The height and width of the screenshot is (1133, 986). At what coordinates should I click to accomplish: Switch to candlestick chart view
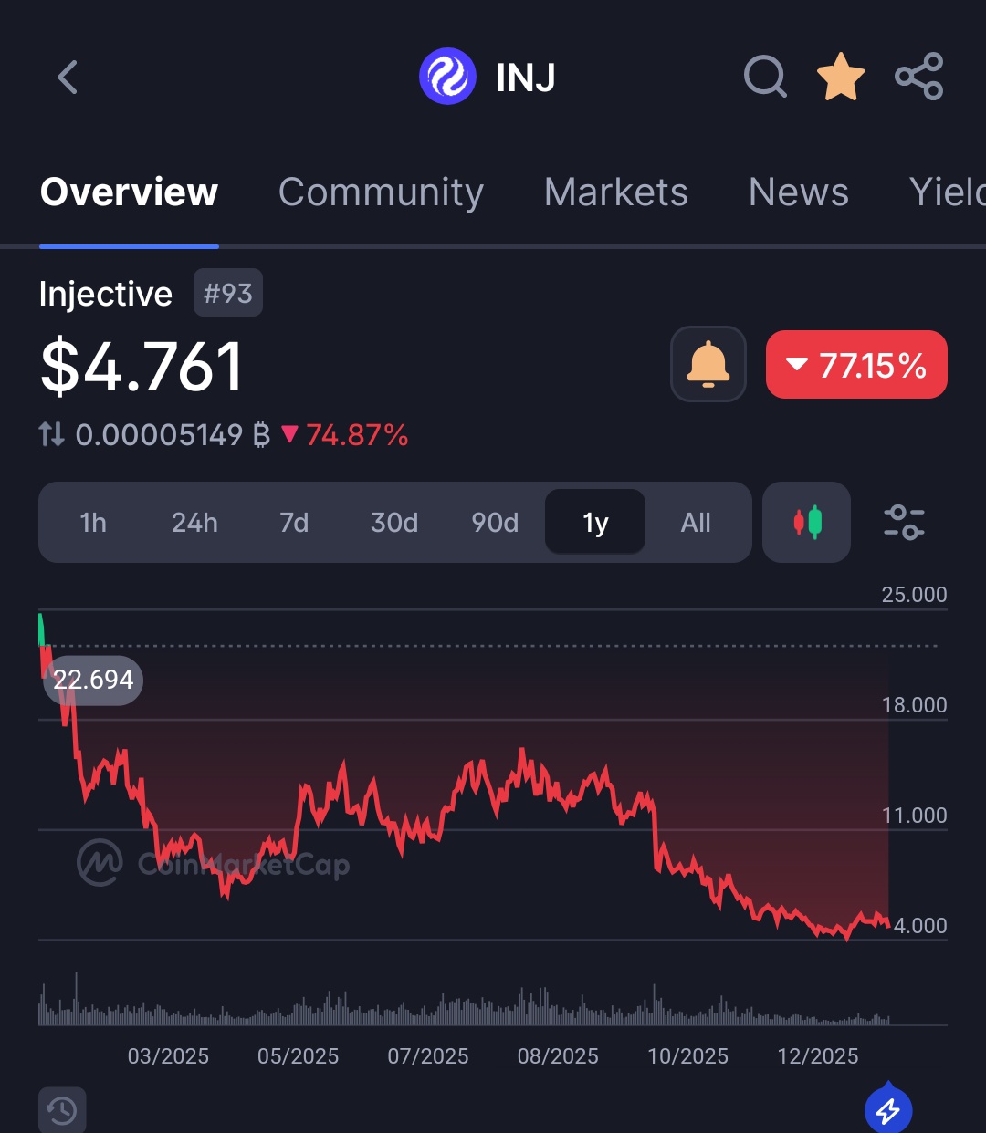point(806,523)
